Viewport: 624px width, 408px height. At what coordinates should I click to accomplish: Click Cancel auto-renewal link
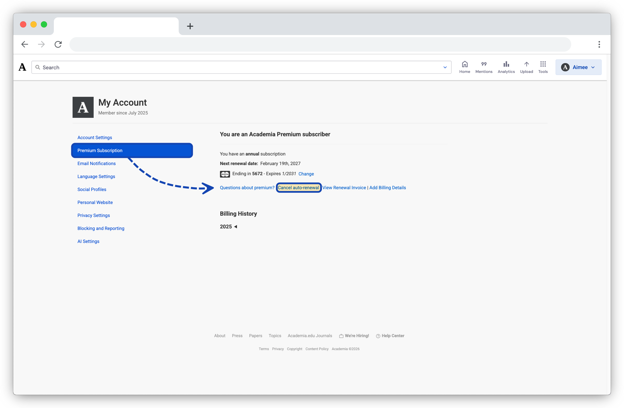point(298,188)
